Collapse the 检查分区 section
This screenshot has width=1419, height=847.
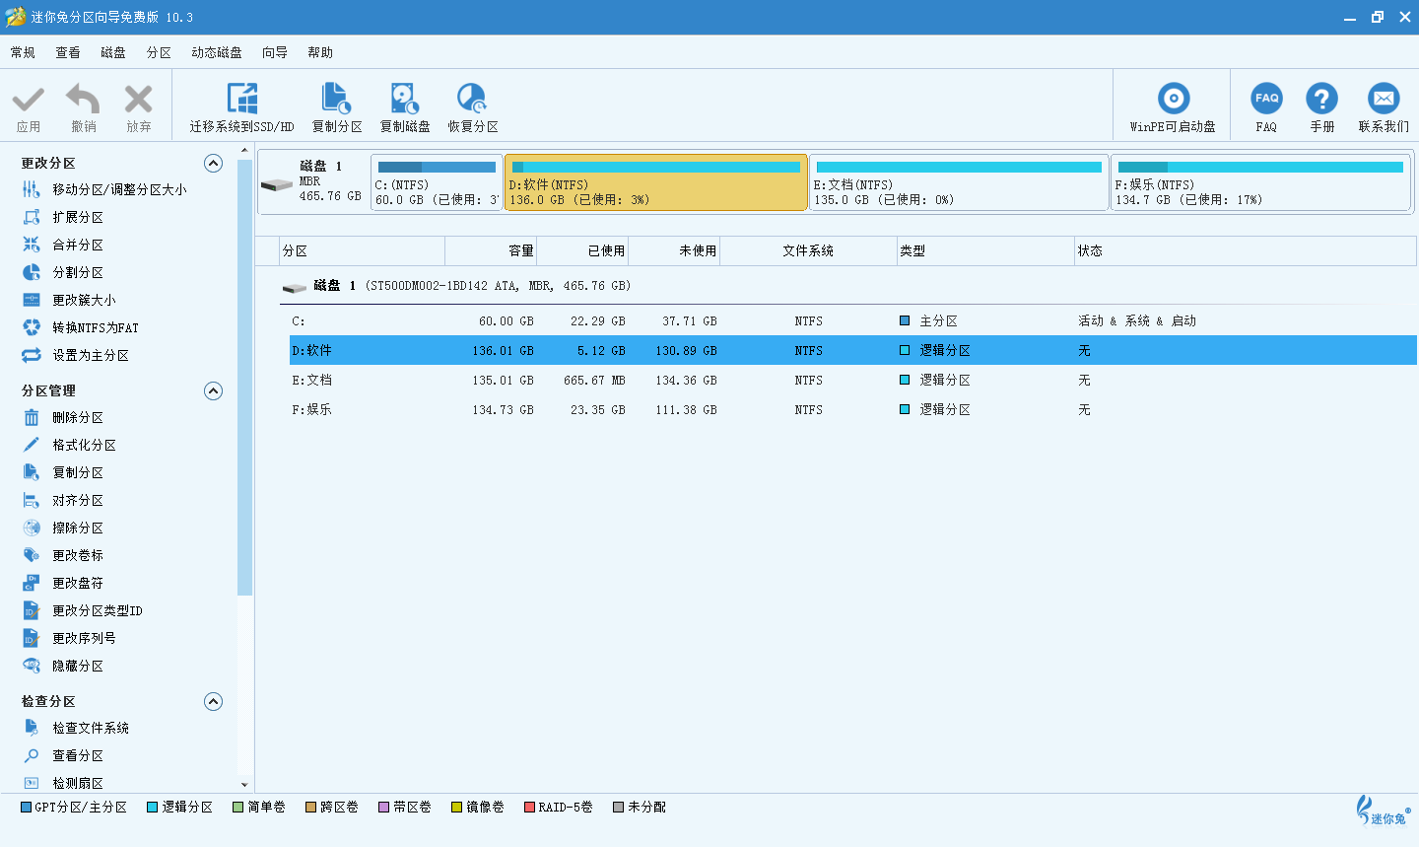click(213, 701)
